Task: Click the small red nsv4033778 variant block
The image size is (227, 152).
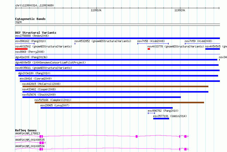Action: click(149, 49)
